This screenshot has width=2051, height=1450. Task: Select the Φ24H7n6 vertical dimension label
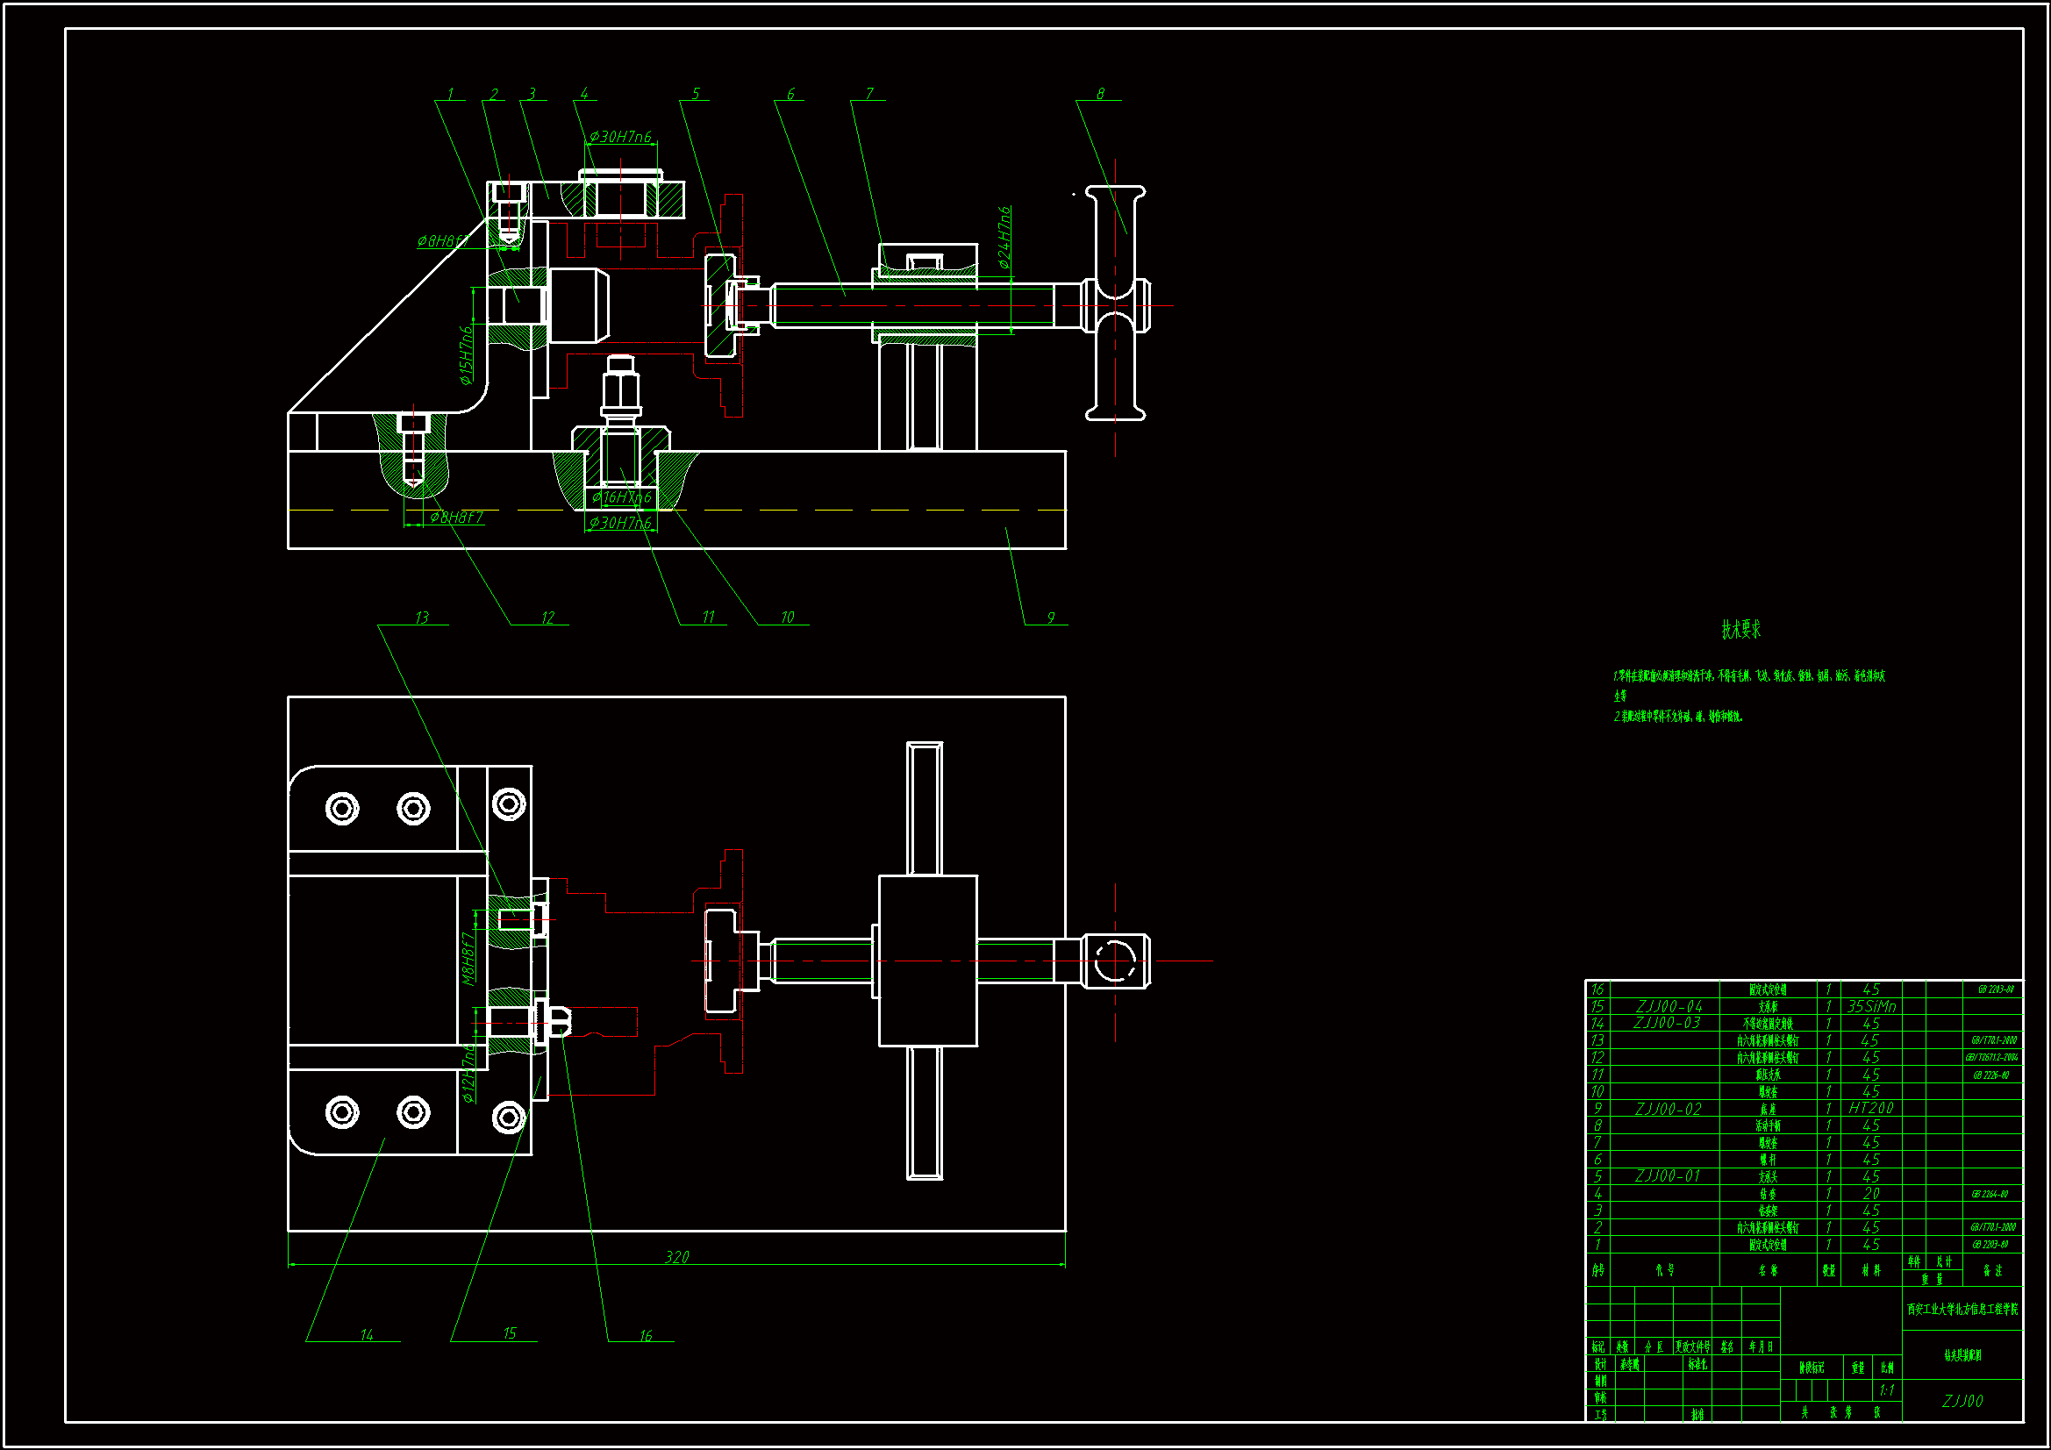1004,238
